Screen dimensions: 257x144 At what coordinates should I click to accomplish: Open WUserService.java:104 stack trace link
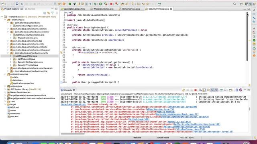[183, 107]
